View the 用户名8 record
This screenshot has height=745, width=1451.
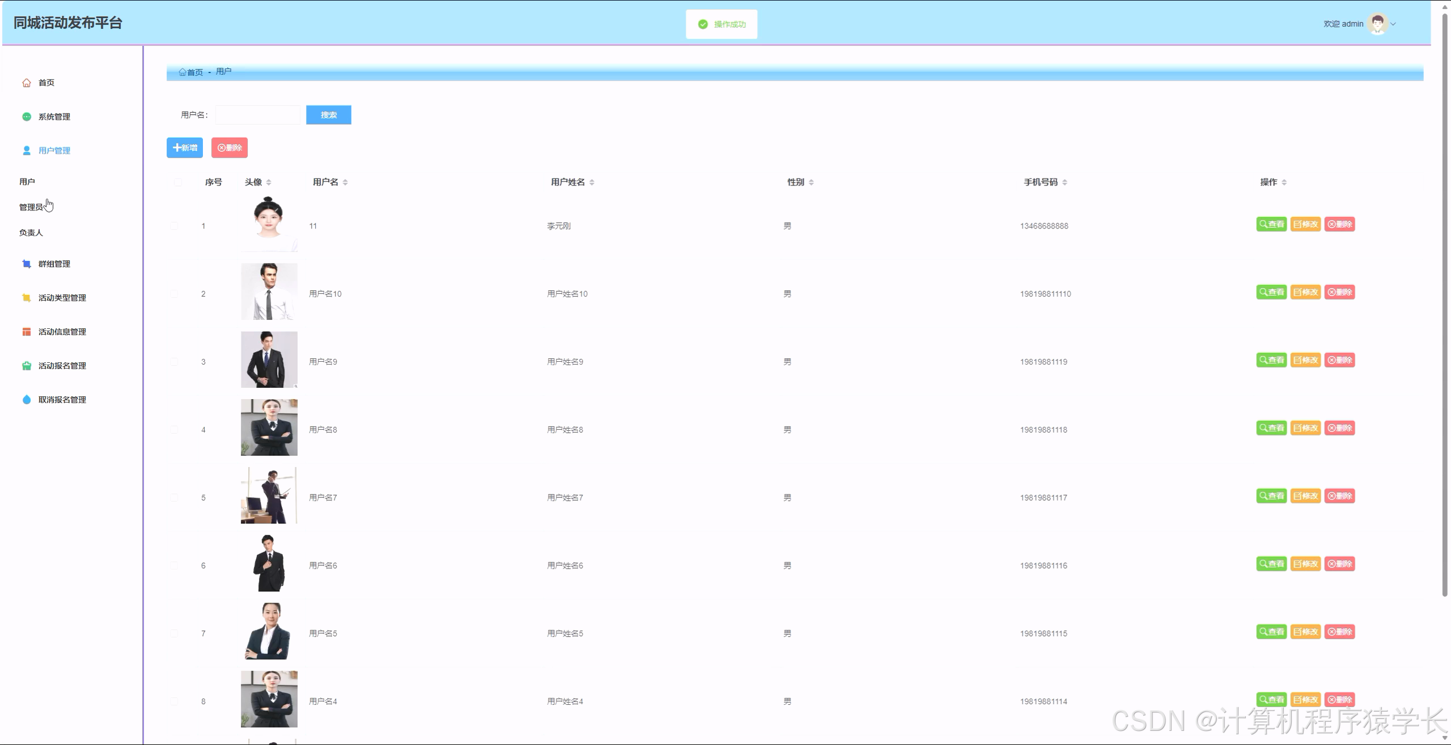tap(1271, 429)
